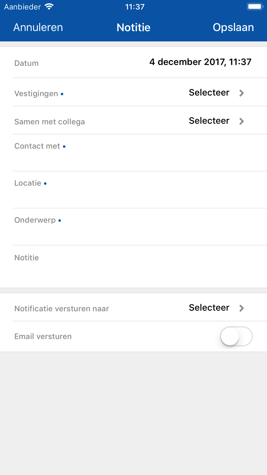Screen dimensions: 267x475
Task: Open Vestigingen Selecteer dropdown
Action: tap(209, 92)
